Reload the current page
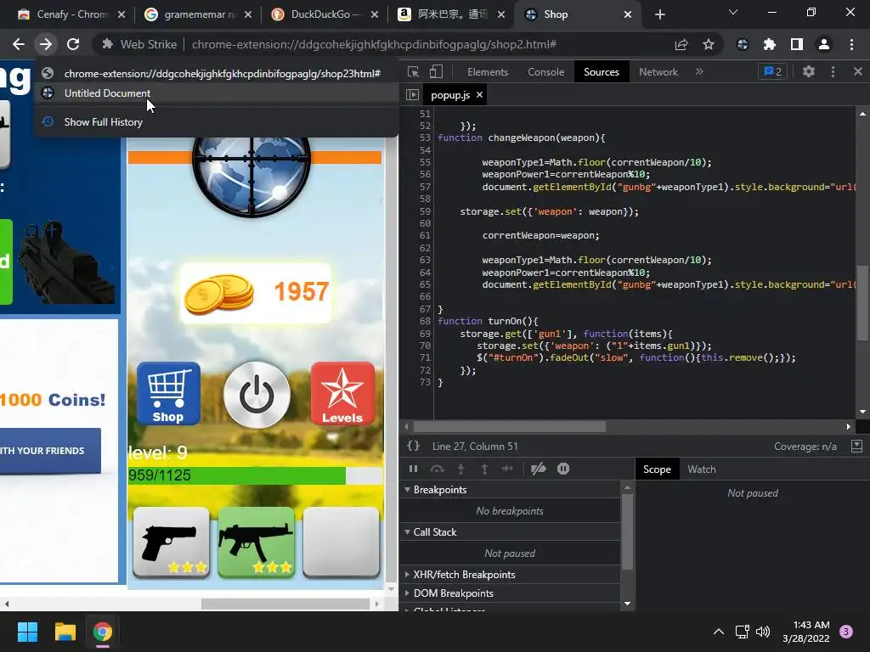The height and width of the screenshot is (652, 870). [73, 44]
